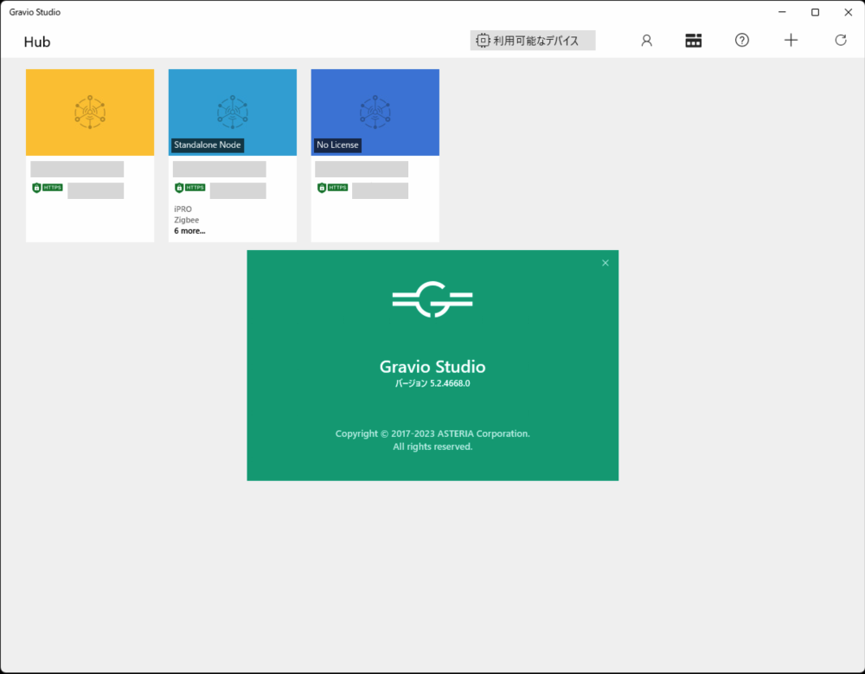865x674 pixels.
Task: Click the No License label
Action: coord(337,145)
